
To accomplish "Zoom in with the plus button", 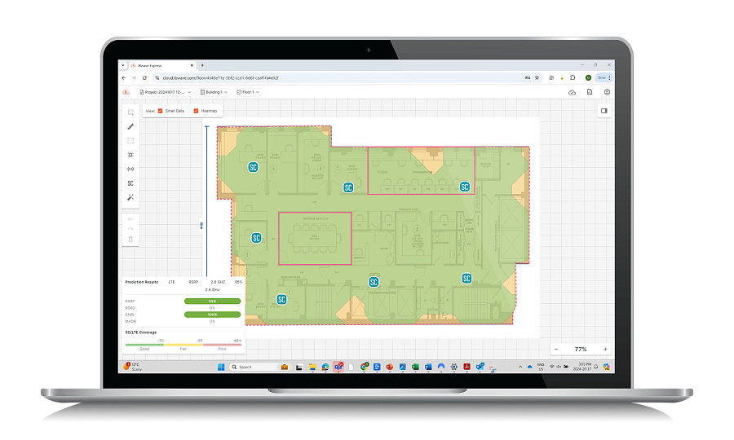I will [x=605, y=350].
